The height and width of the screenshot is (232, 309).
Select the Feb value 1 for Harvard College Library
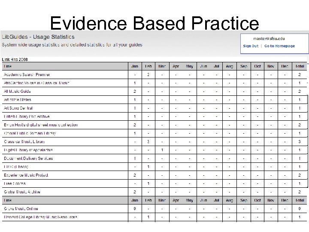[148, 217]
